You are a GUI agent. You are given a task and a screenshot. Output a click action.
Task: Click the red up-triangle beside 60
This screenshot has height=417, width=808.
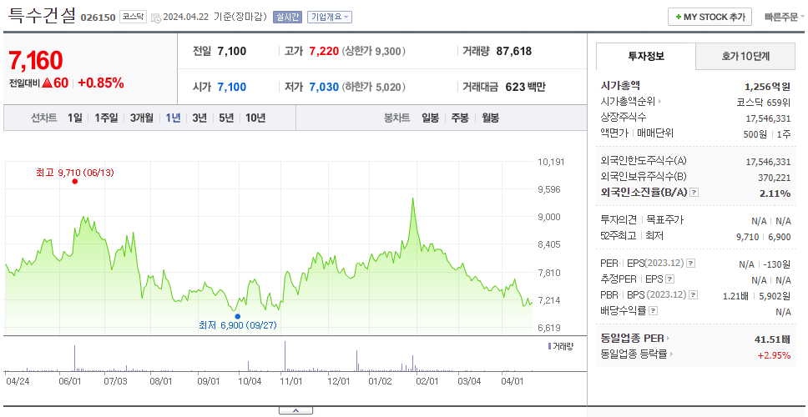point(48,83)
